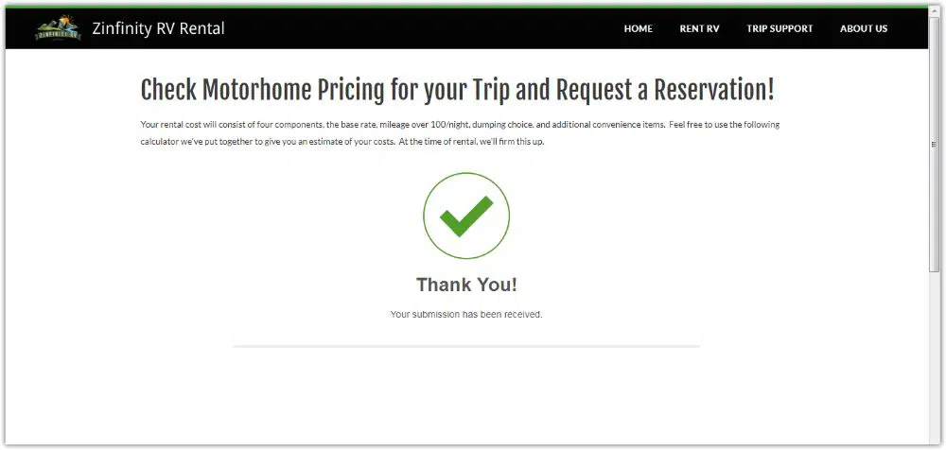This screenshot has height=450, width=946.
Task: Click the blank white area below the divider
Action: (x=466, y=397)
